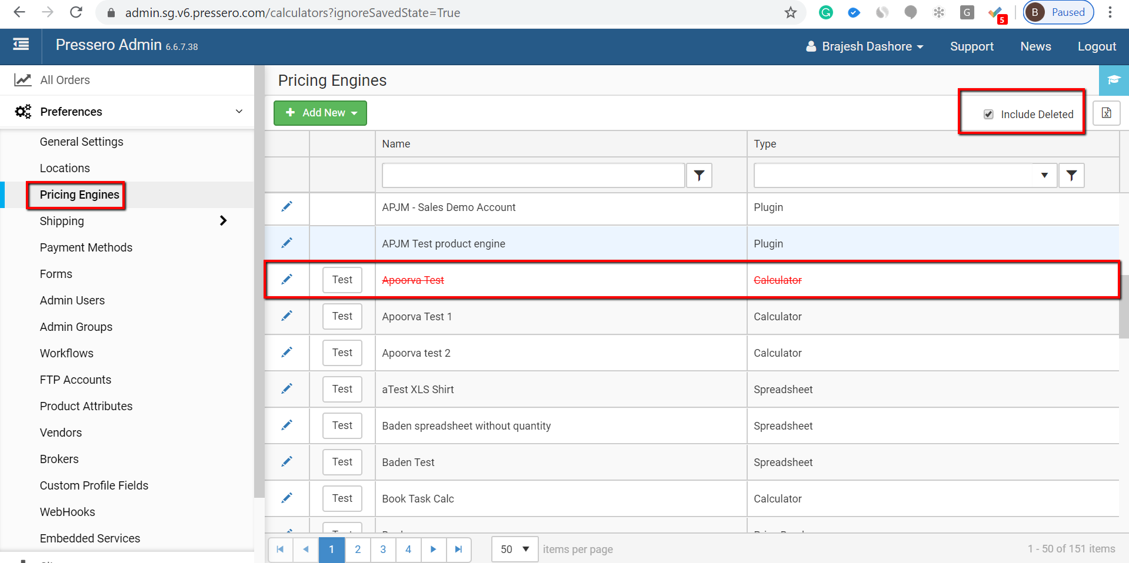Edit Baden spreadsheet without quantity pencil icon
The height and width of the screenshot is (563, 1129).
pos(287,425)
